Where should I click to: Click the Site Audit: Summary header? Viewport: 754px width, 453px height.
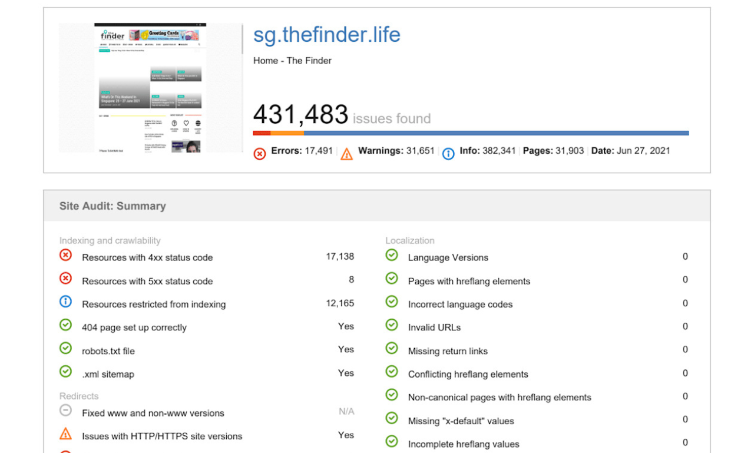111,206
